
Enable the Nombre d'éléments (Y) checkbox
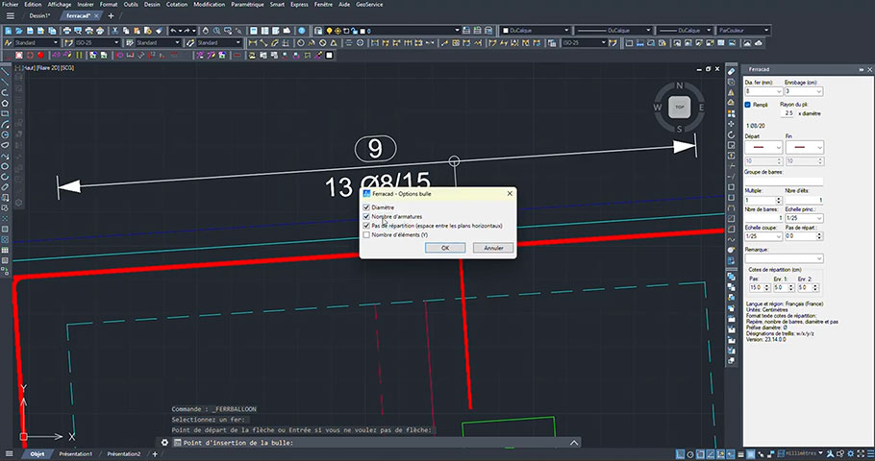366,234
